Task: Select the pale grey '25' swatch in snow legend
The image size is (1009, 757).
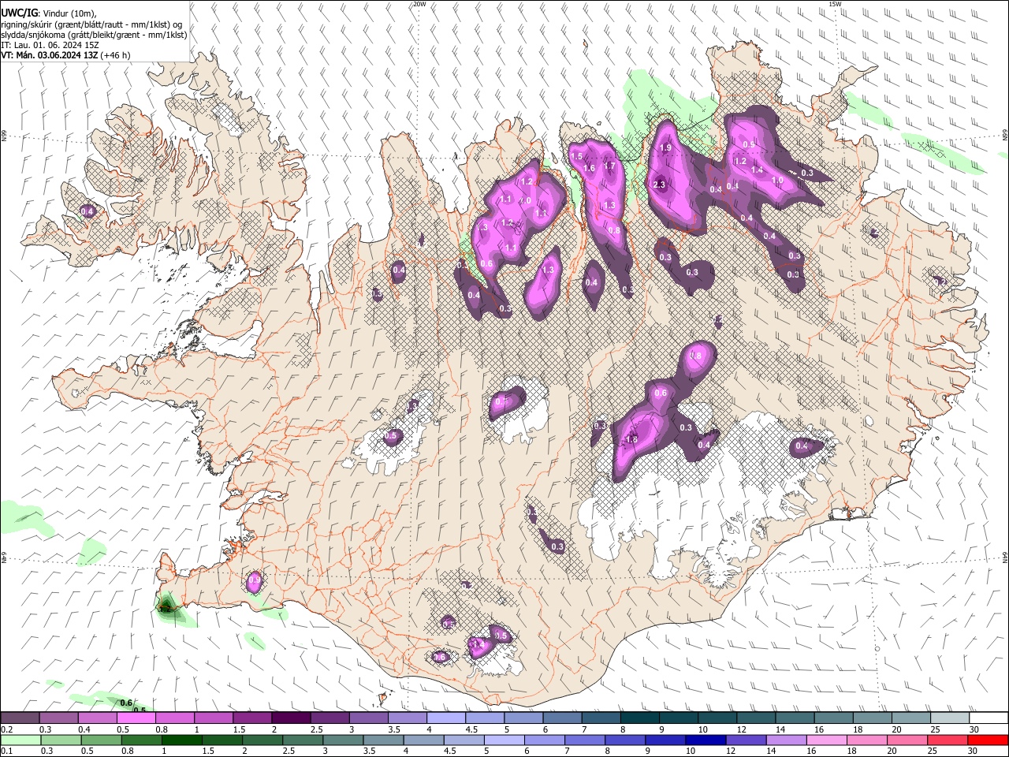Action: (x=950, y=718)
